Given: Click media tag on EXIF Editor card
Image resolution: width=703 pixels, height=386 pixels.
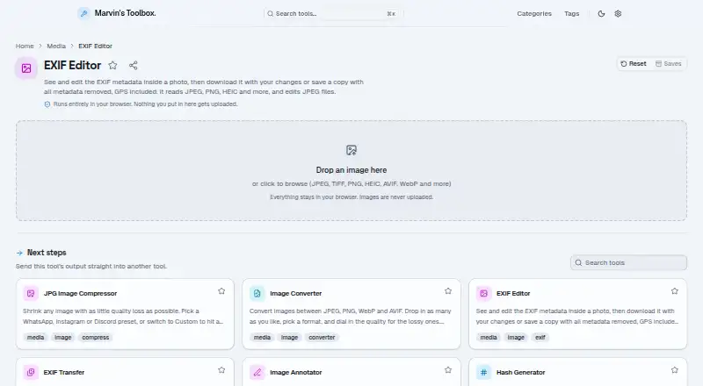Looking at the screenshot, I should click(x=489, y=338).
